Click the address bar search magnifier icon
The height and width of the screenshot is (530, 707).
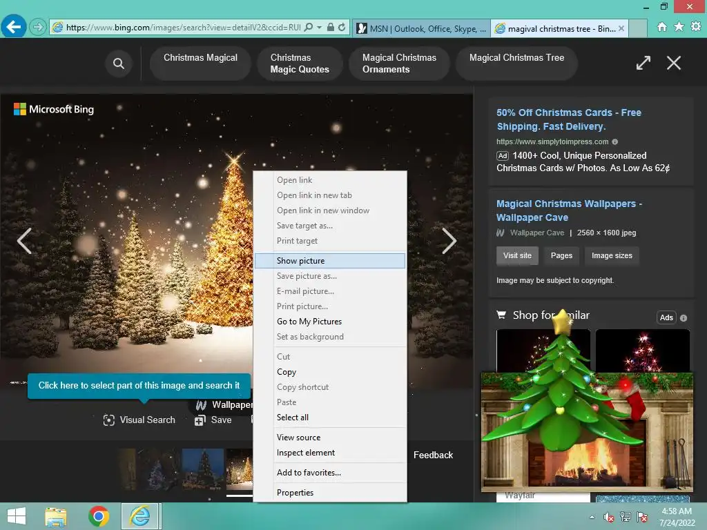[x=309, y=27]
